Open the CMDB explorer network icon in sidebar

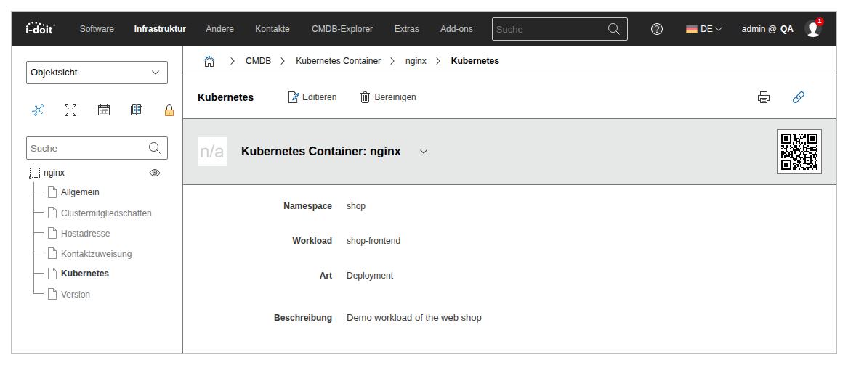38,110
